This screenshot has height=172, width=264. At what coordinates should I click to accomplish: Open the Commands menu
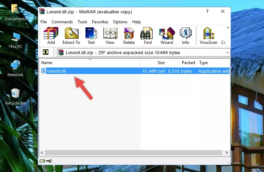pos(62,22)
